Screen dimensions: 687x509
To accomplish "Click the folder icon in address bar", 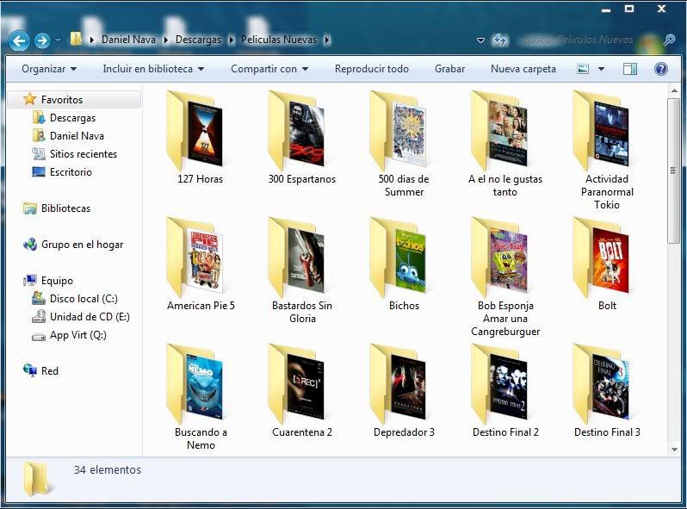I will [76, 39].
